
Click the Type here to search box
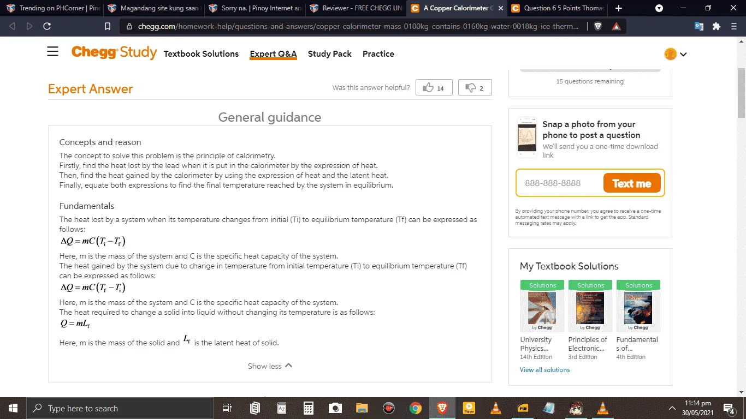click(120, 408)
